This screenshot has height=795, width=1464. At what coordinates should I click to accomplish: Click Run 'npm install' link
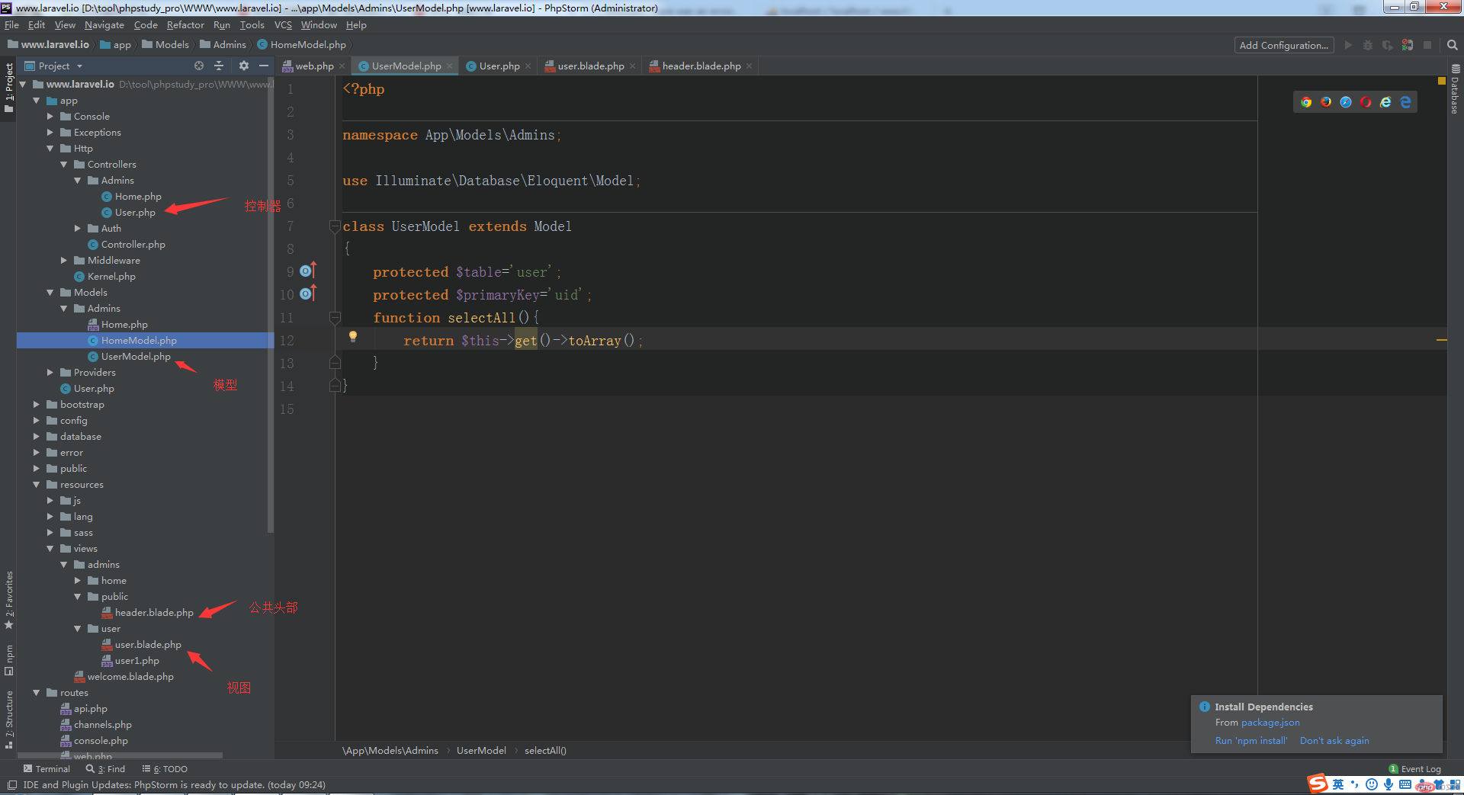pyautogui.click(x=1251, y=741)
